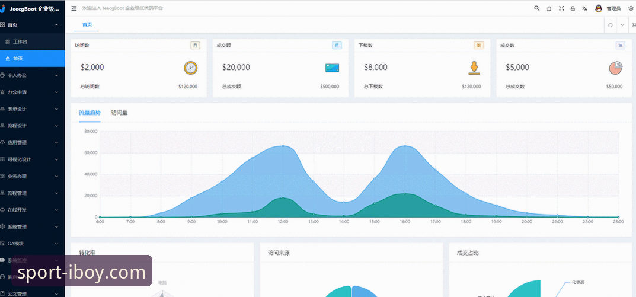Viewport: 636px width, 297px height.
Task: Click the 年 tag on 成交数 card
Action: pos(621,46)
